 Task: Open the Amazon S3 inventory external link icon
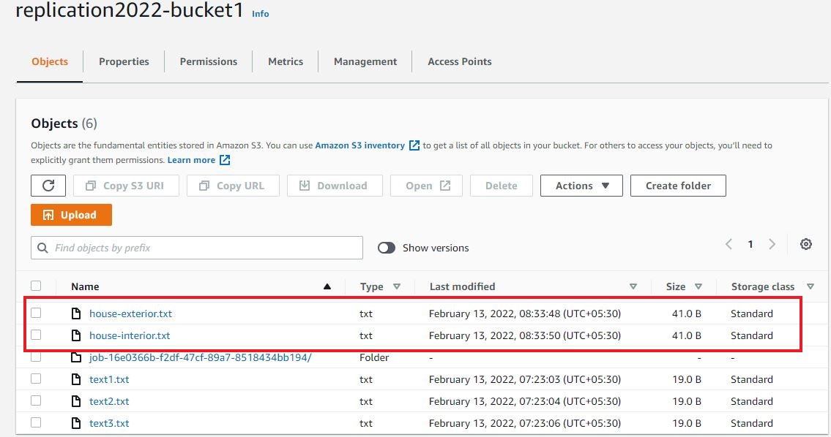point(416,145)
